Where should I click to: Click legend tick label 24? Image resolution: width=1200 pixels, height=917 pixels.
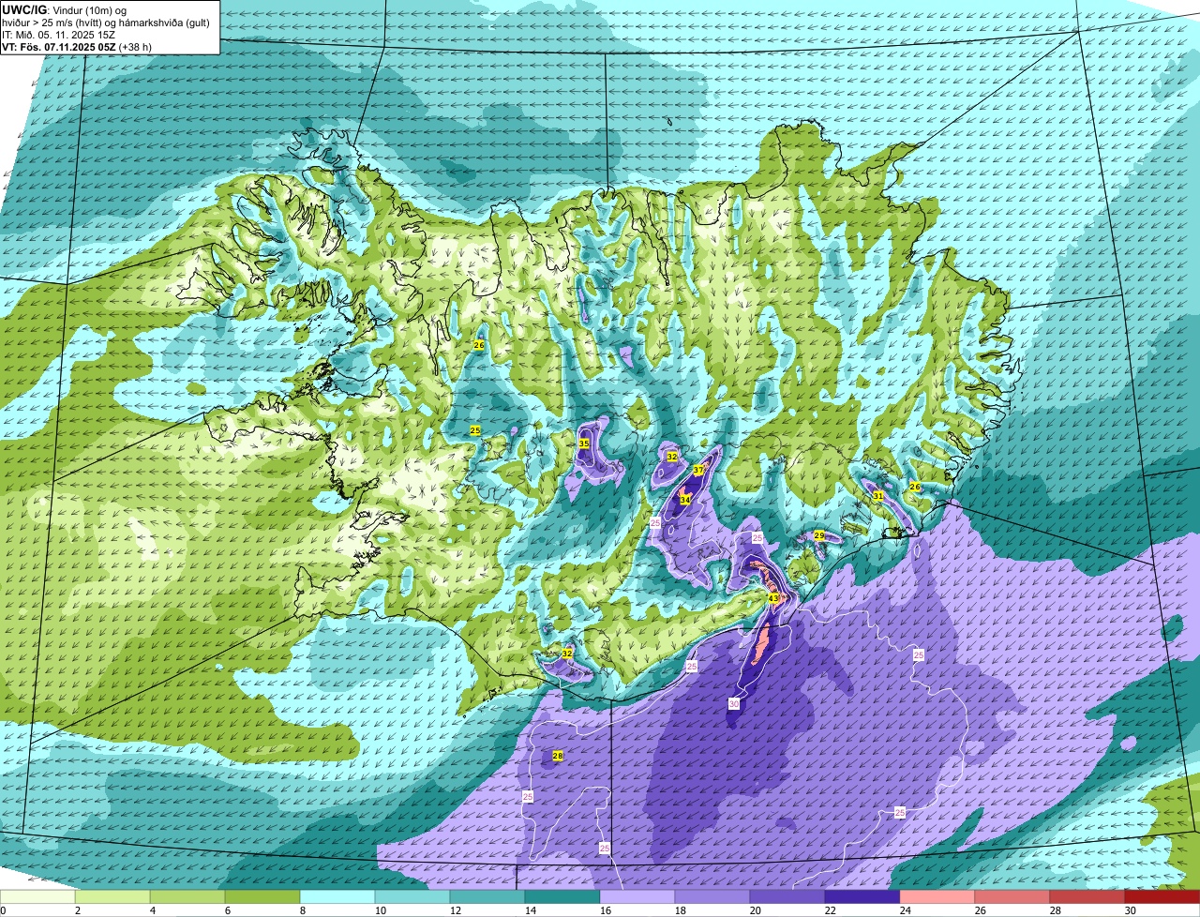click(x=905, y=910)
